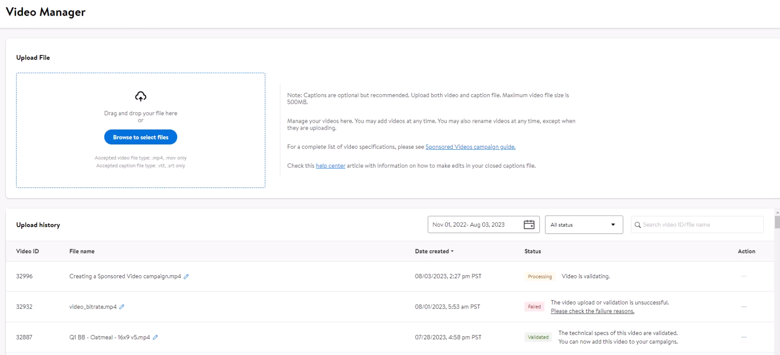Click the Upload history scrollbar thumb
Image resolution: width=780 pixels, height=355 pixels.
click(777, 222)
